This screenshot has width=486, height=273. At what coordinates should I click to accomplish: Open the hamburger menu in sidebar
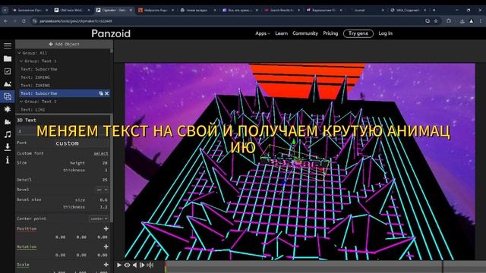[x=8, y=45]
